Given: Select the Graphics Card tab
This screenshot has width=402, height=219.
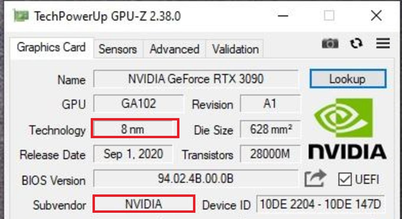Looking at the screenshot, I should pyautogui.click(x=51, y=47).
